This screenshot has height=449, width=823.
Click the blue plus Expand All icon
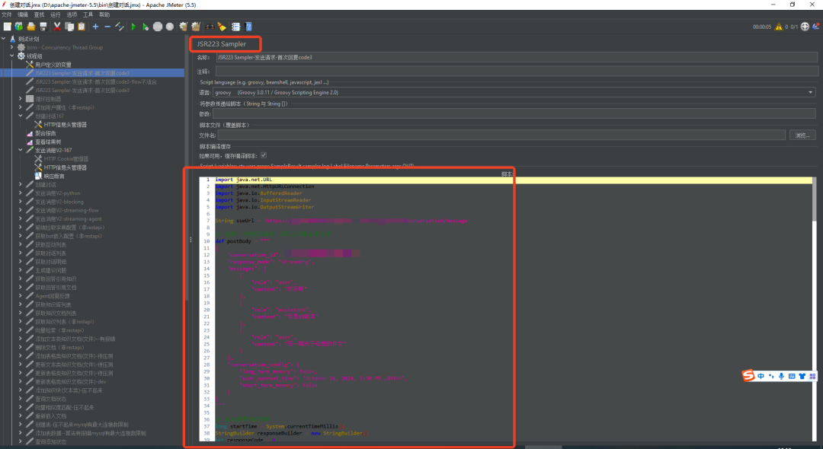point(95,27)
